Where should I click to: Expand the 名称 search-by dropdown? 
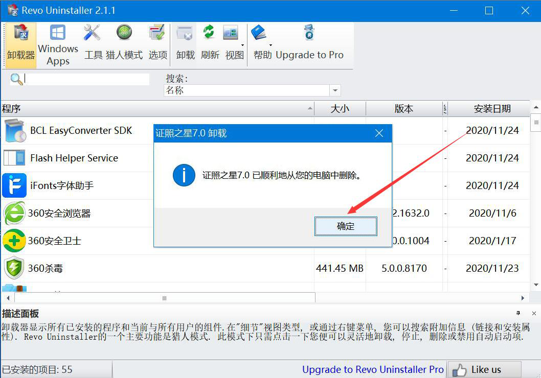(335, 90)
